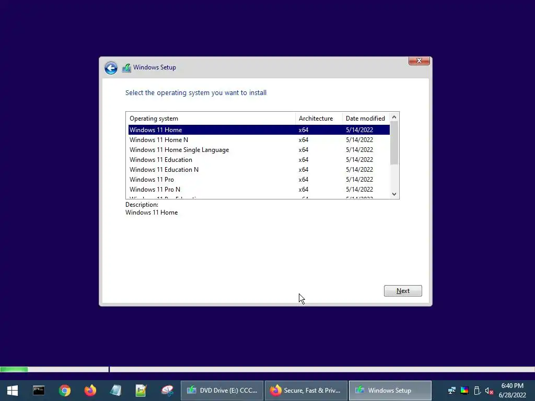Choose Windows 11 Home Single Language
535x401 pixels.
pyautogui.click(x=259, y=150)
